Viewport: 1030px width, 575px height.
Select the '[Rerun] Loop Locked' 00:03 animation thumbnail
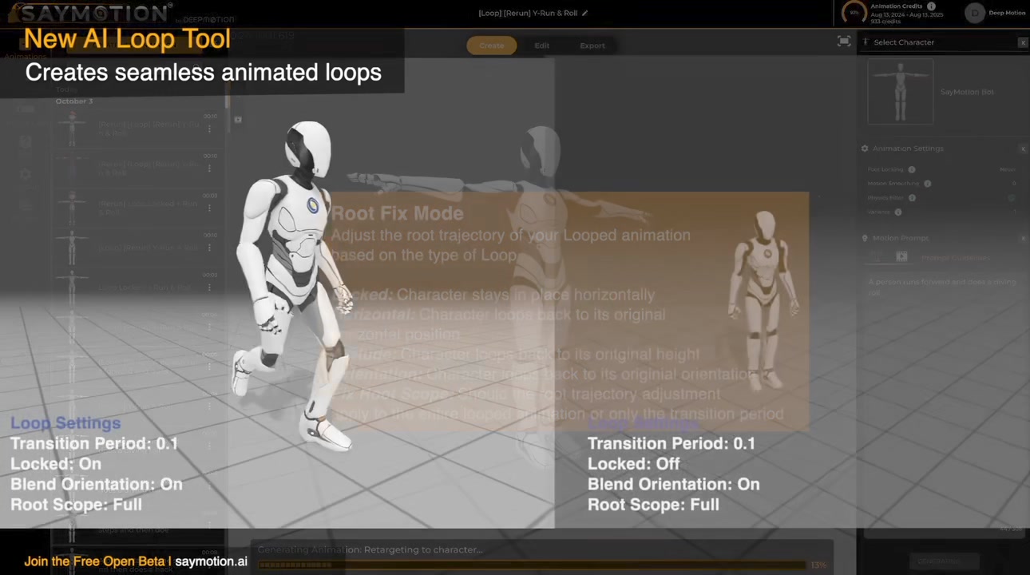(x=72, y=208)
